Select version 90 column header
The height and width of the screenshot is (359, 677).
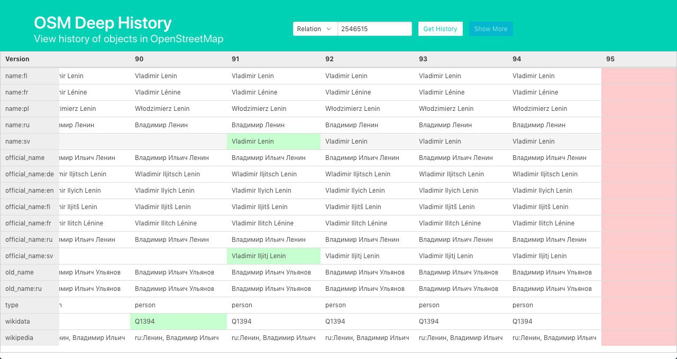(139, 59)
